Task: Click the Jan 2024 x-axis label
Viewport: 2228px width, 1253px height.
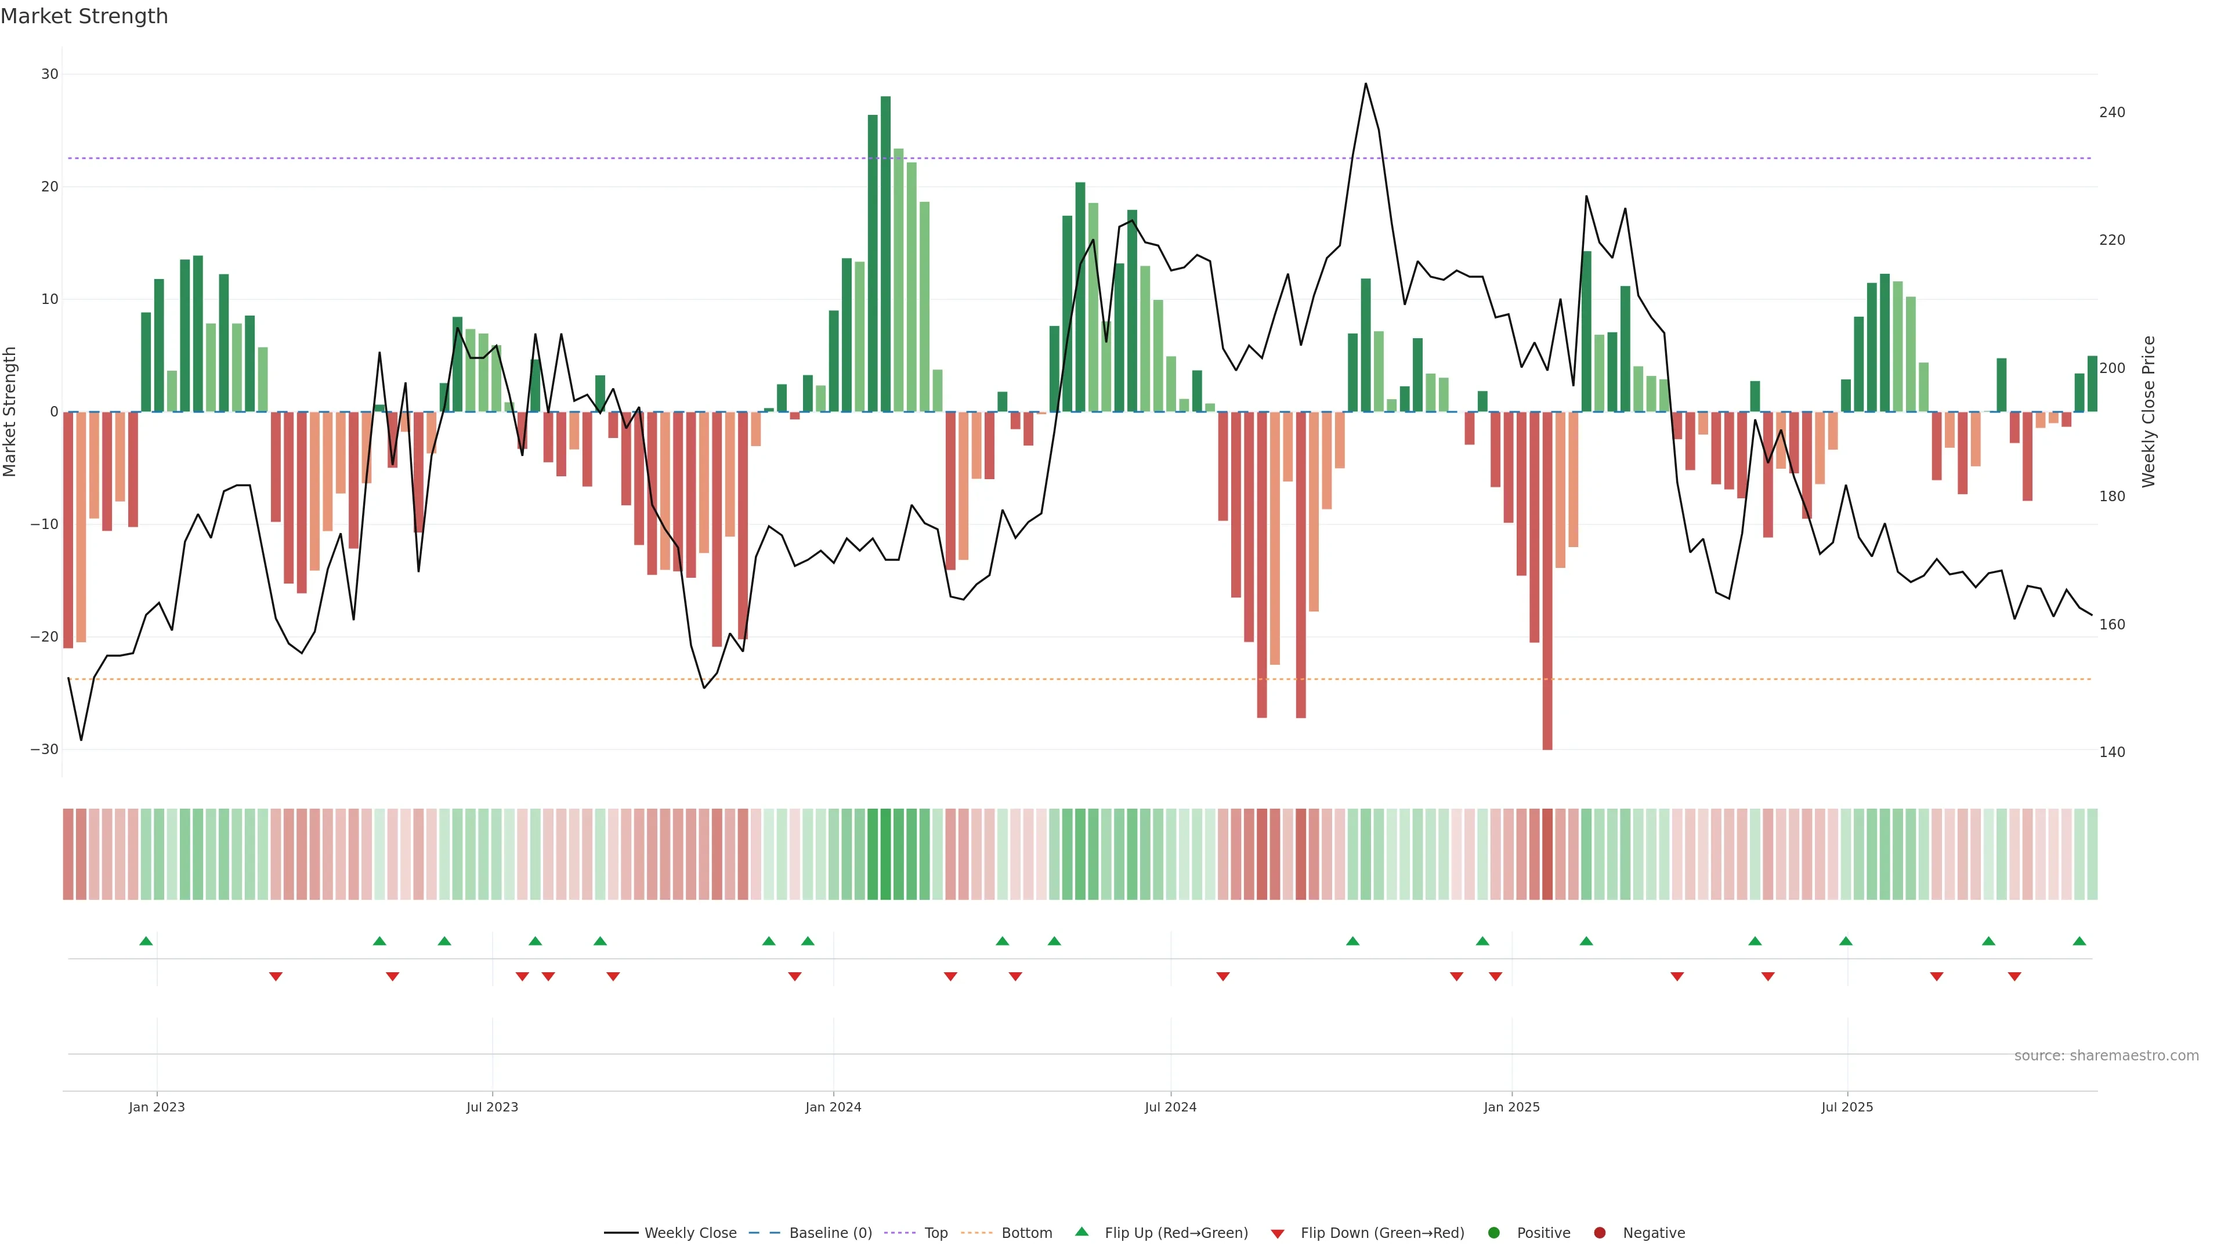Action: [833, 1107]
